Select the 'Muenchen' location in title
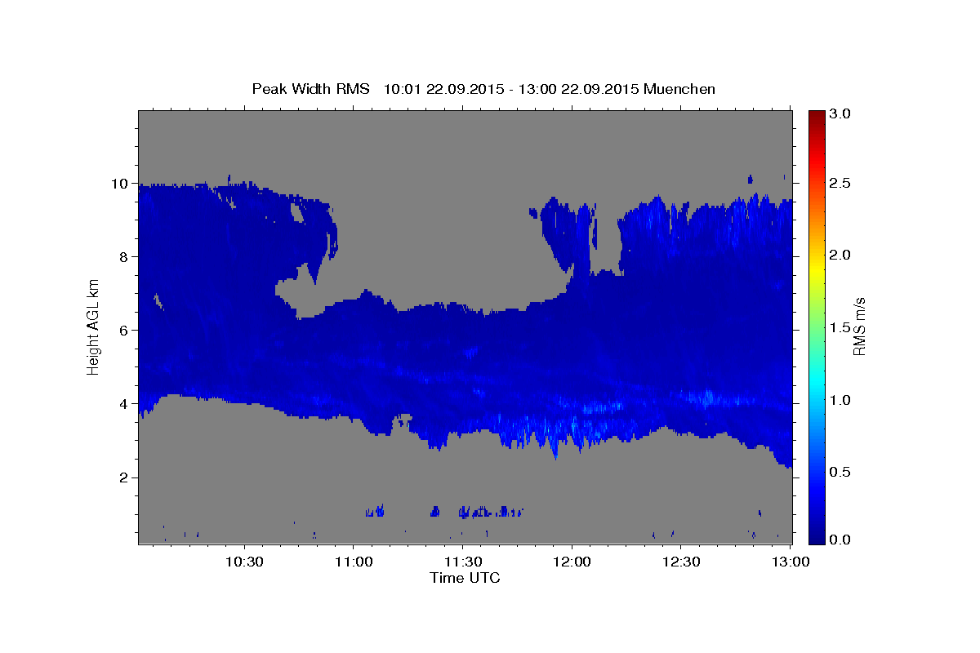980x653 pixels. (679, 89)
